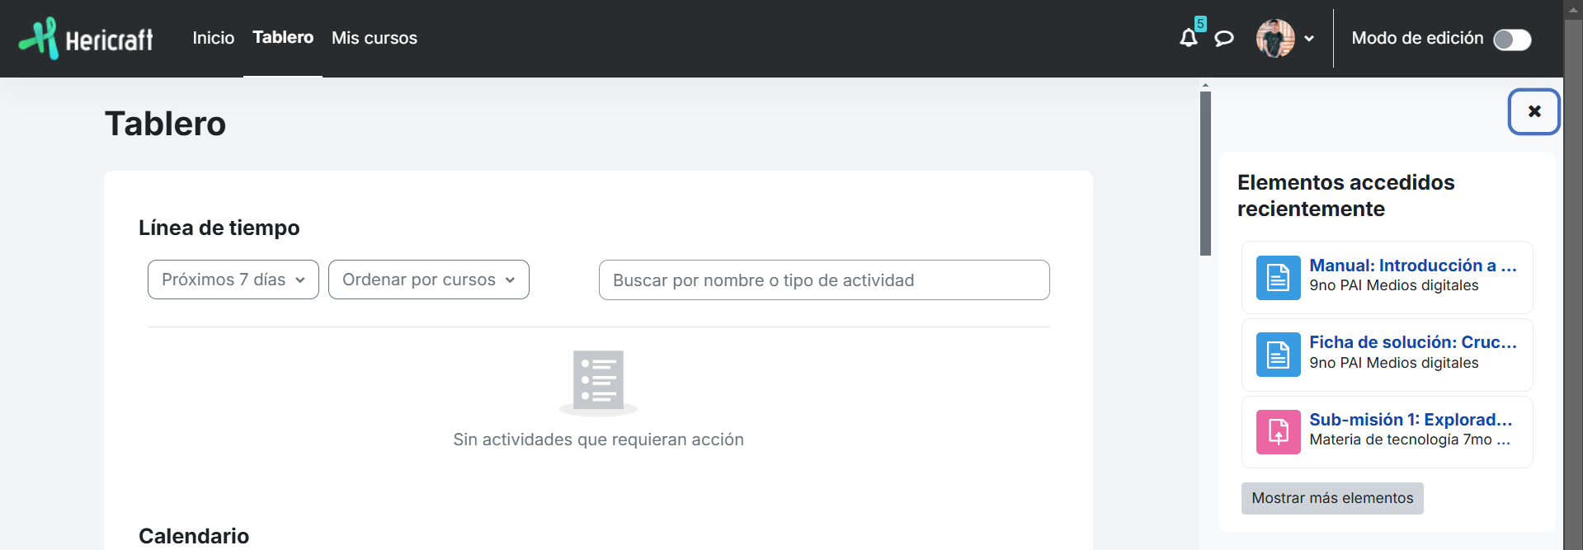Go to the Inicio page
Screen dimensions: 1583x550
click(x=213, y=38)
